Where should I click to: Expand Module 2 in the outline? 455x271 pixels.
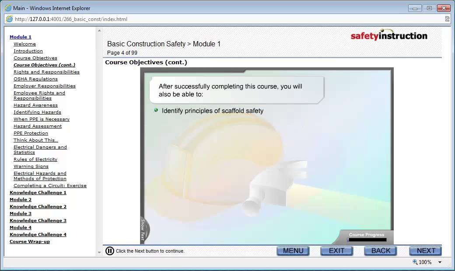tap(20, 199)
